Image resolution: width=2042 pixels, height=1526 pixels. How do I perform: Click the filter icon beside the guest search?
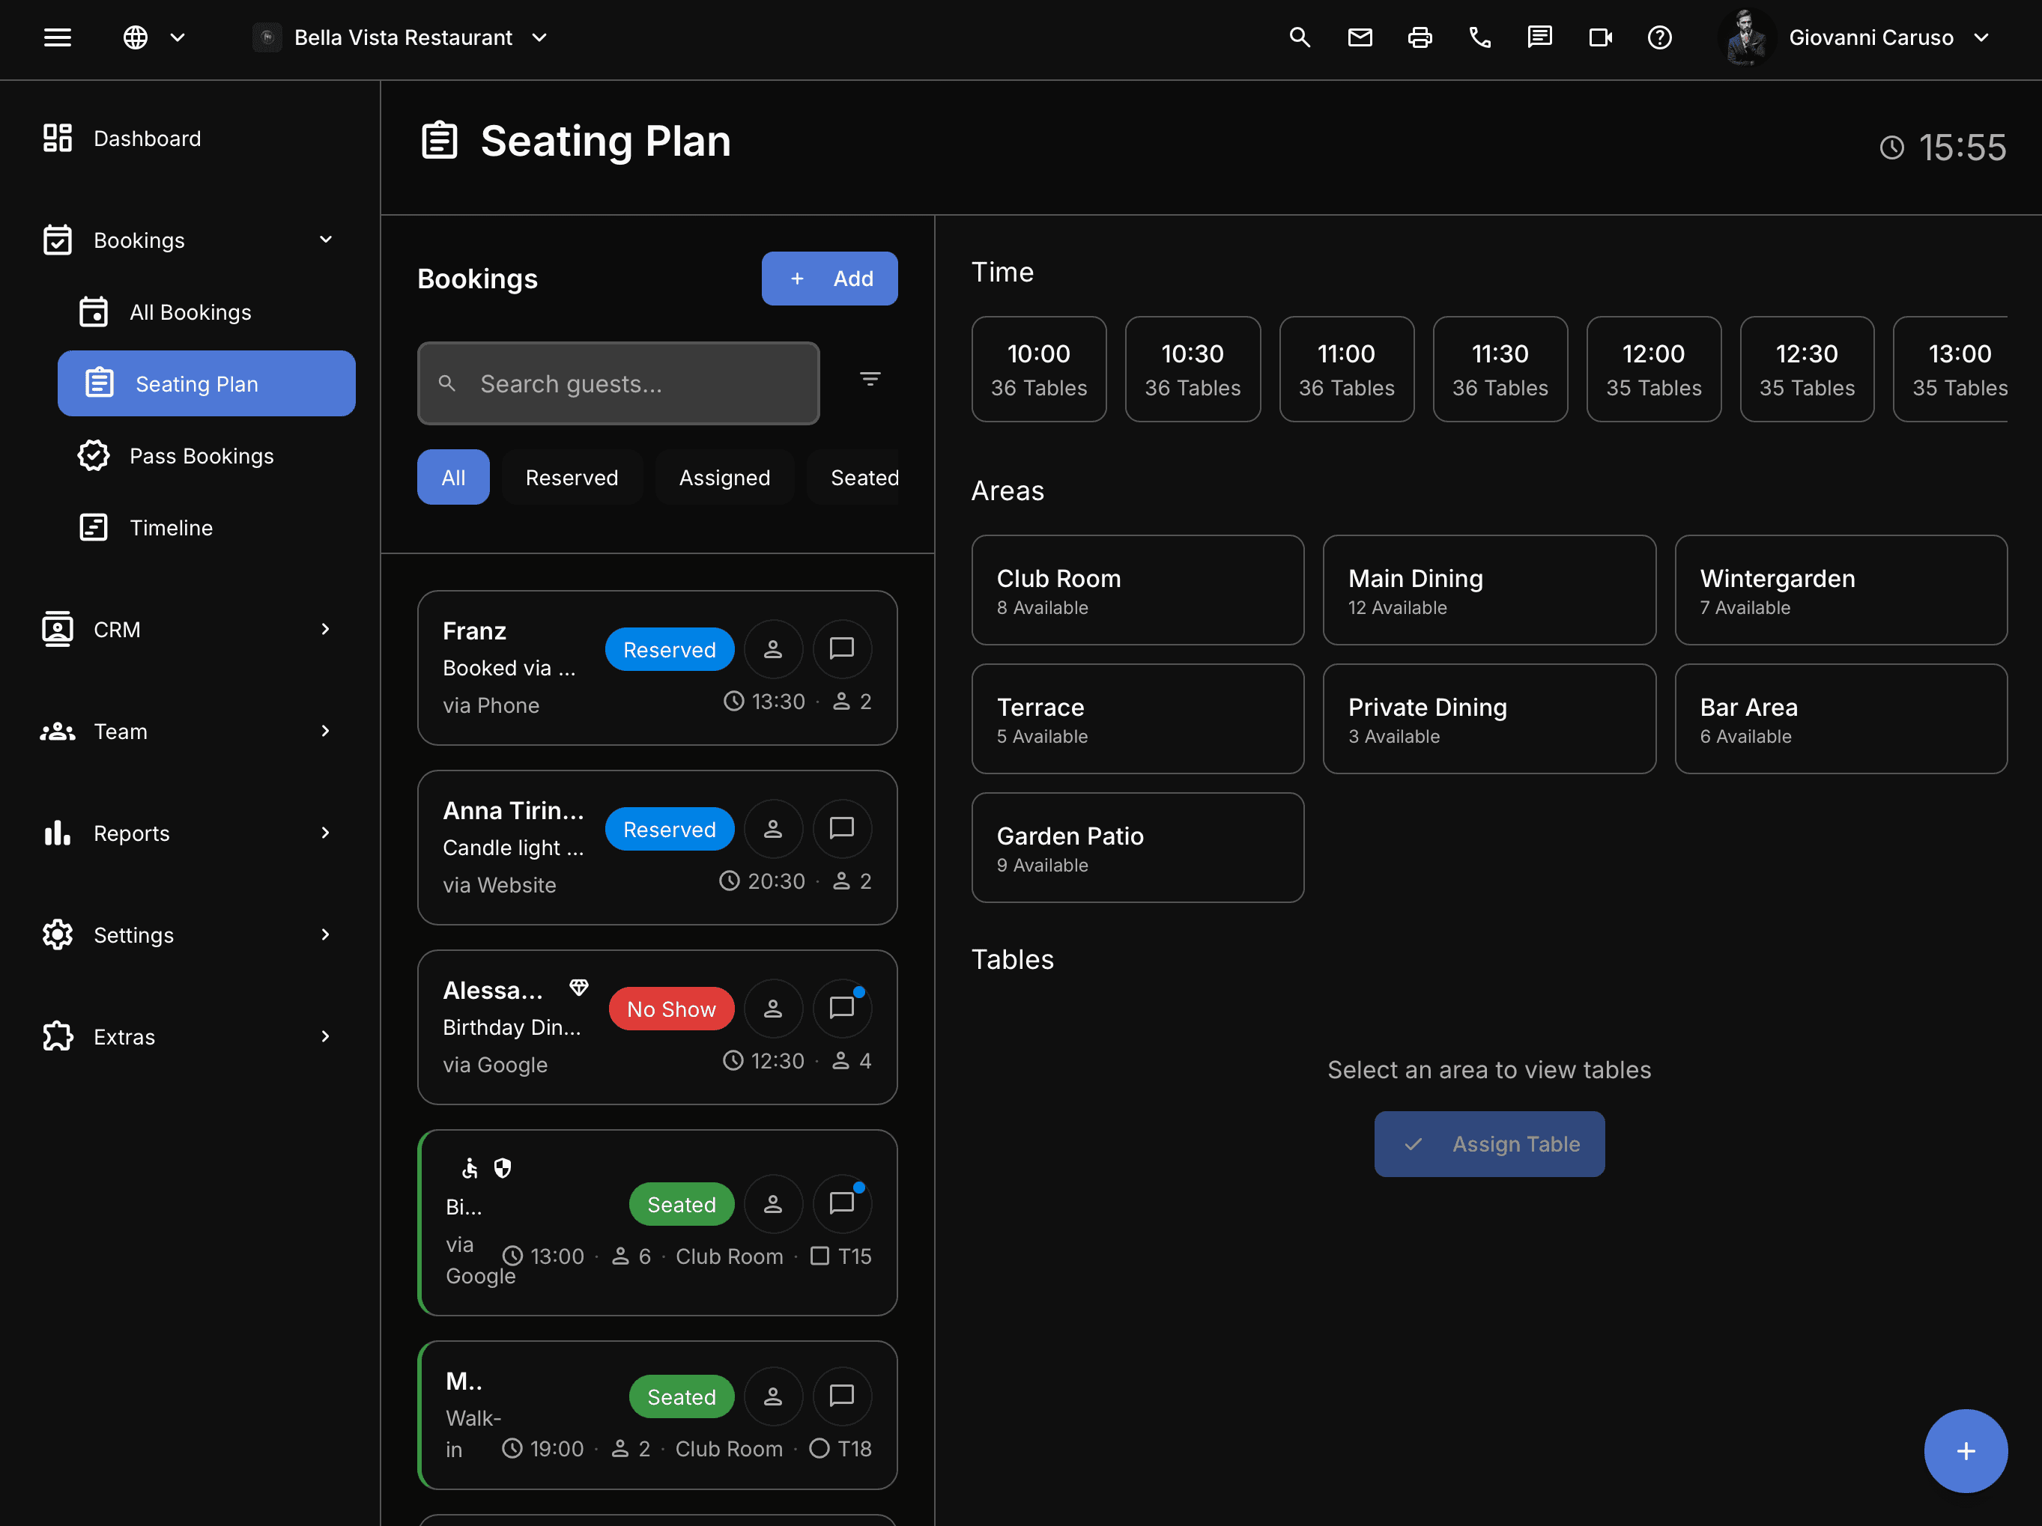[x=870, y=379]
